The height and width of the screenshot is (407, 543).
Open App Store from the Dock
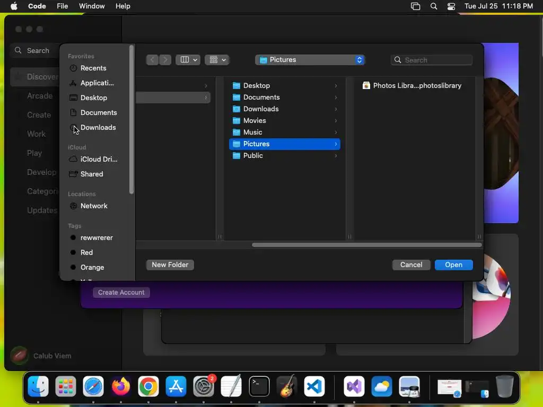pos(176,386)
